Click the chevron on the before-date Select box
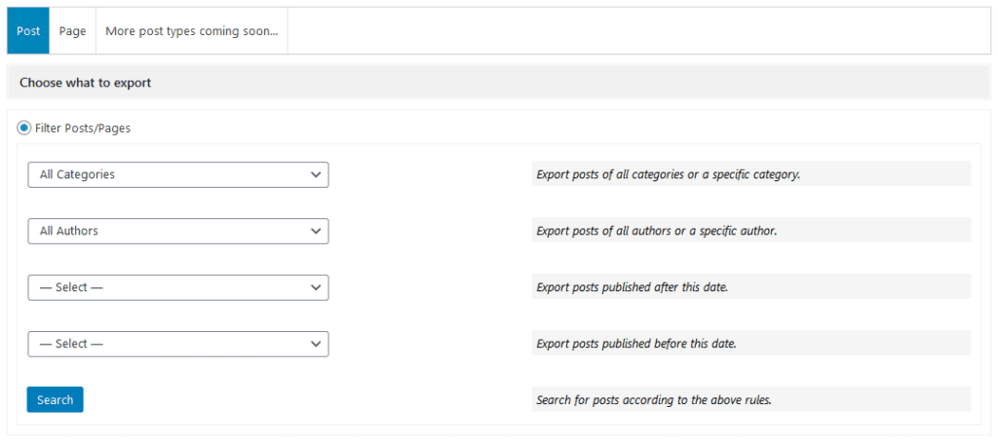The height and width of the screenshot is (443, 998). click(x=315, y=344)
